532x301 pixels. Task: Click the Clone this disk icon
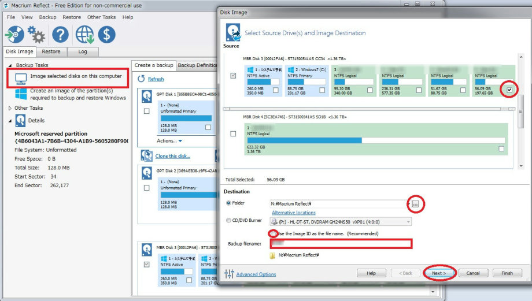point(147,156)
